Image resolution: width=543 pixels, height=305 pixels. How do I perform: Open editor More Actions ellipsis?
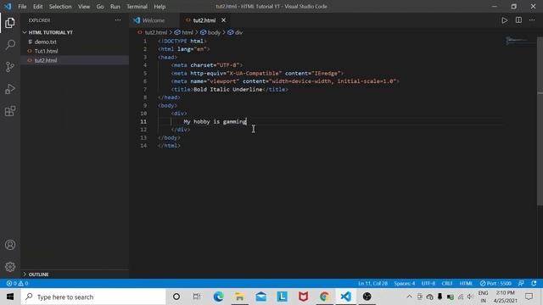[x=532, y=20]
